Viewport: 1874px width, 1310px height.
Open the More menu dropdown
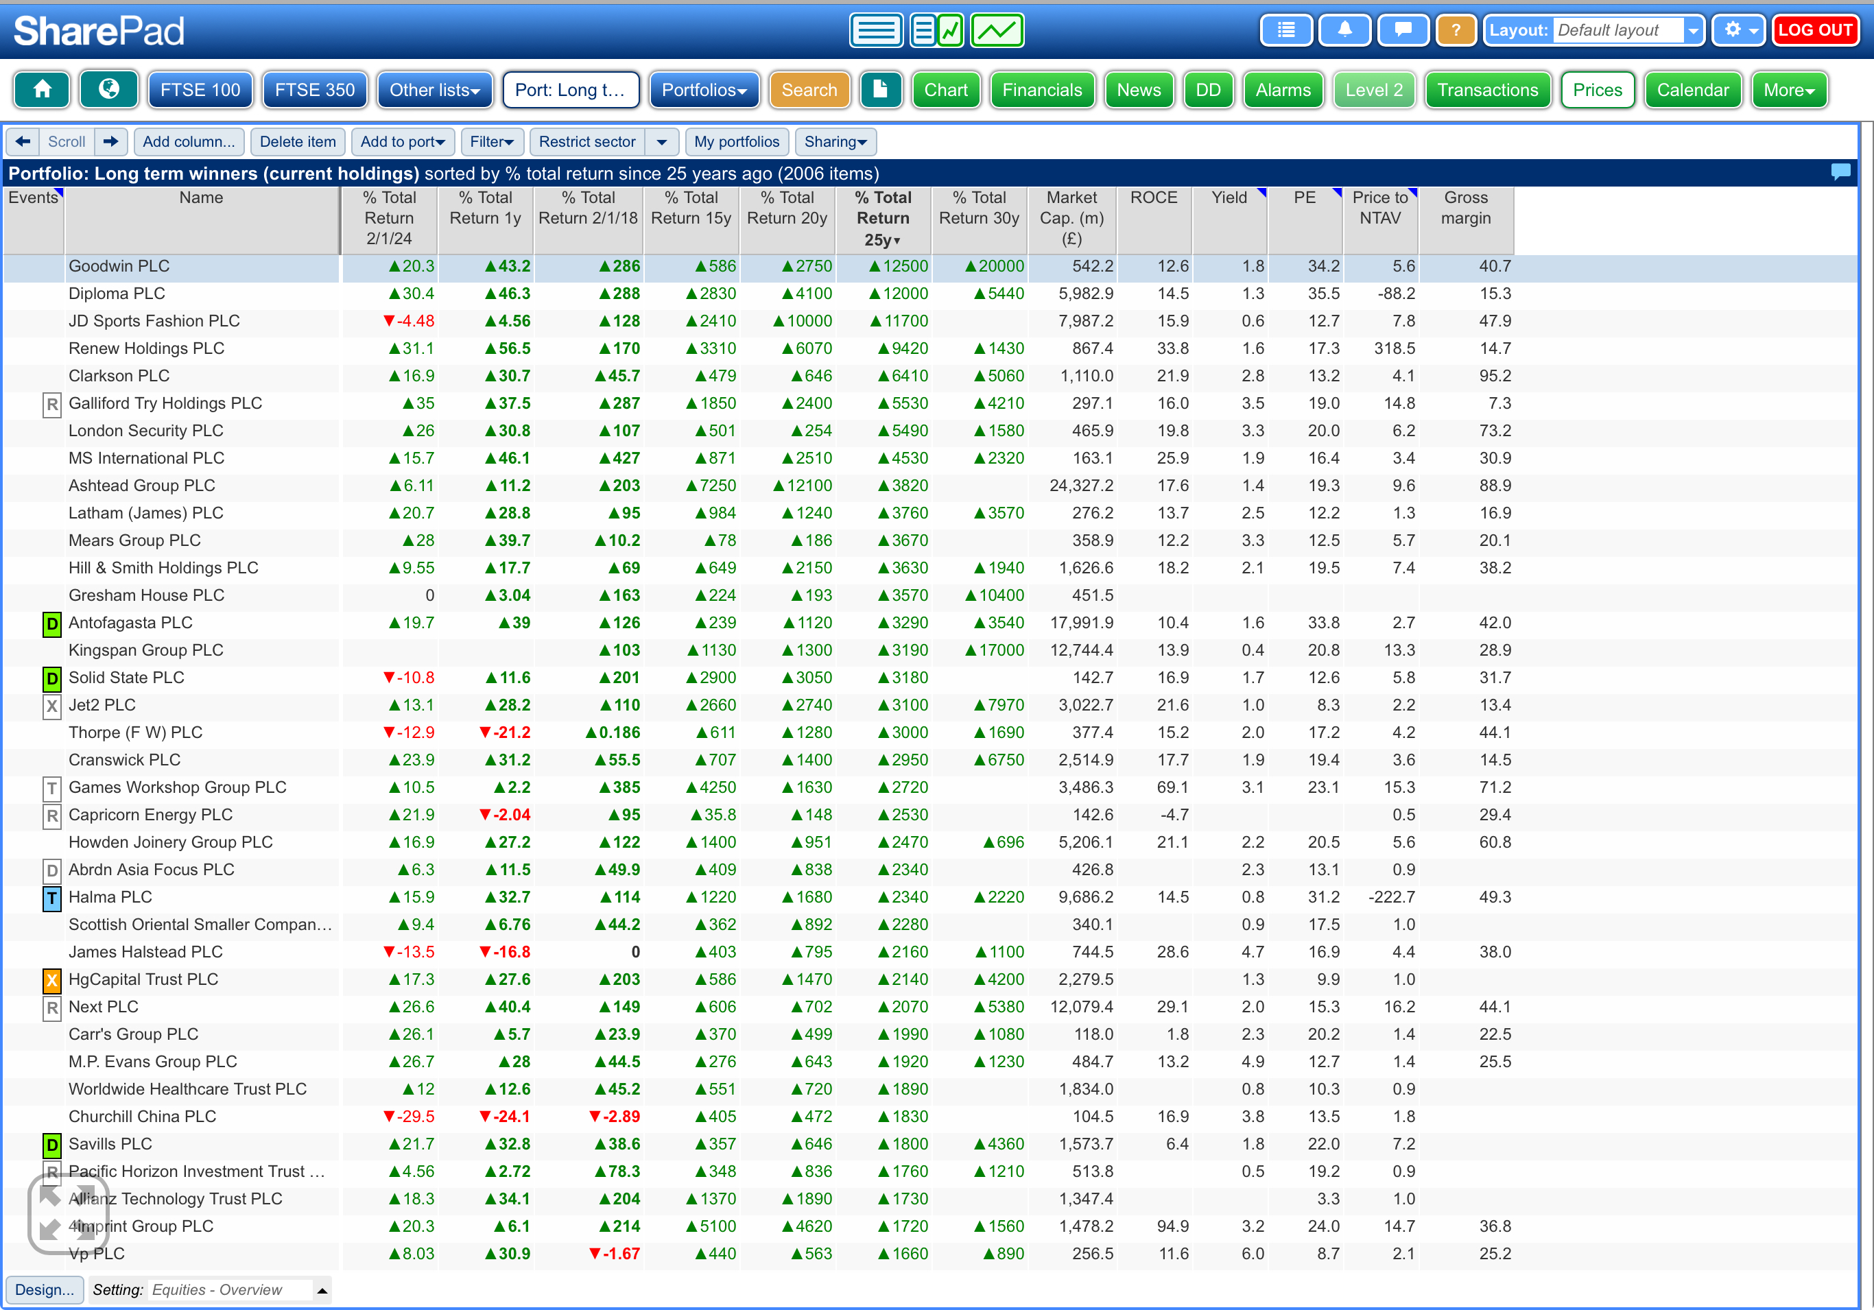[1788, 90]
